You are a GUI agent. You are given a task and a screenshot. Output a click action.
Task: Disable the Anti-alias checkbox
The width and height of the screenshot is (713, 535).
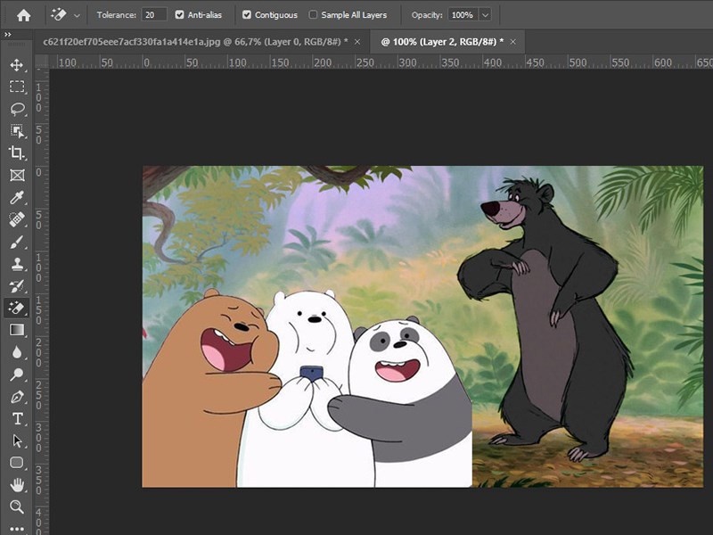(180, 15)
